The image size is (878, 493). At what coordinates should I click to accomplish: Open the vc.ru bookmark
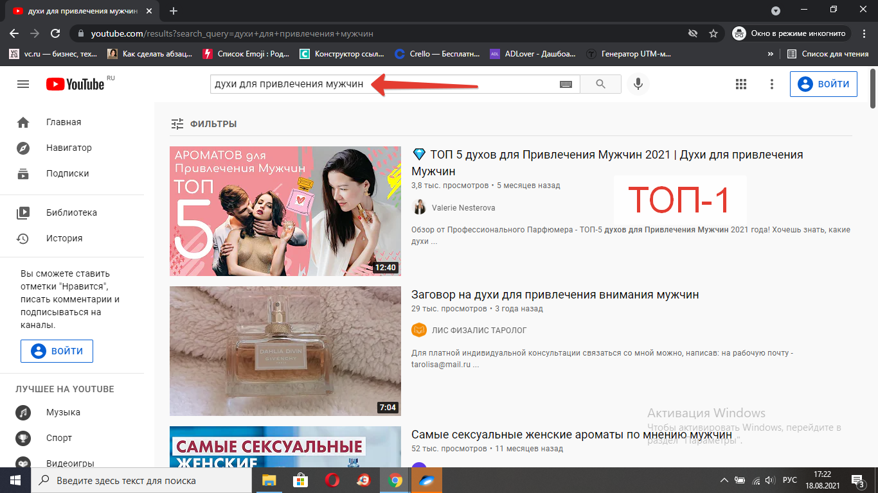tap(53, 54)
